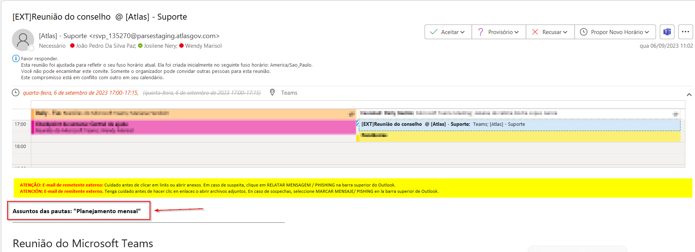
Task: Open the more actions ellipsis menu
Action: pyautogui.click(x=685, y=32)
